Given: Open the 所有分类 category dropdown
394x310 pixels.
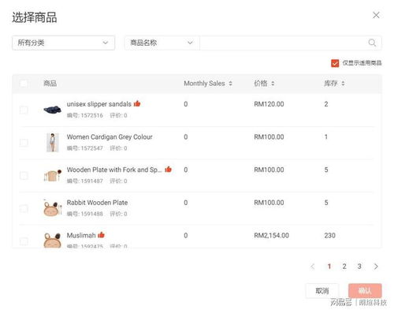Looking at the screenshot, I should point(63,43).
